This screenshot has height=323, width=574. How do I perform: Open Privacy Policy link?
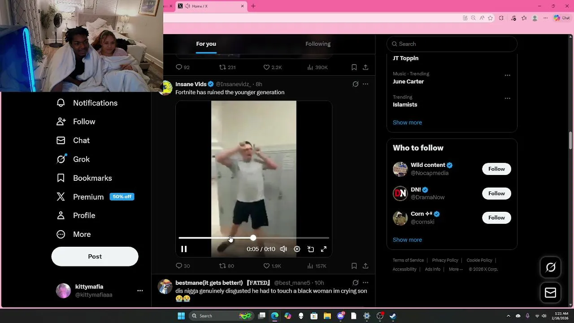445,260
